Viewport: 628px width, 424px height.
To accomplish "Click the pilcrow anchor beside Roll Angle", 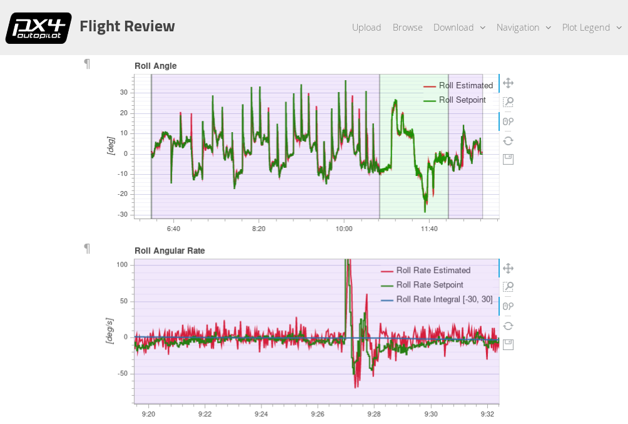I will (x=87, y=63).
